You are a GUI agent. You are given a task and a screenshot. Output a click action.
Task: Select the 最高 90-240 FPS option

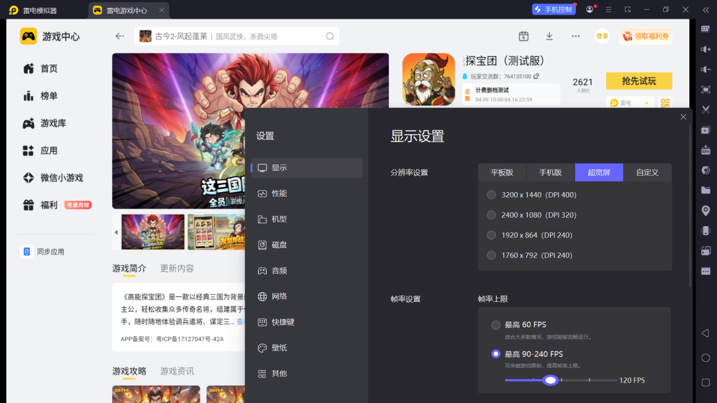496,354
